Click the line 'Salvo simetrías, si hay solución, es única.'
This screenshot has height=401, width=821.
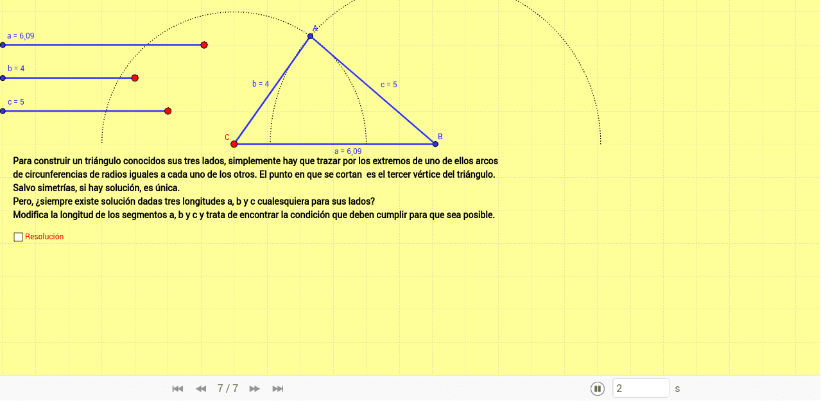point(96,188)
